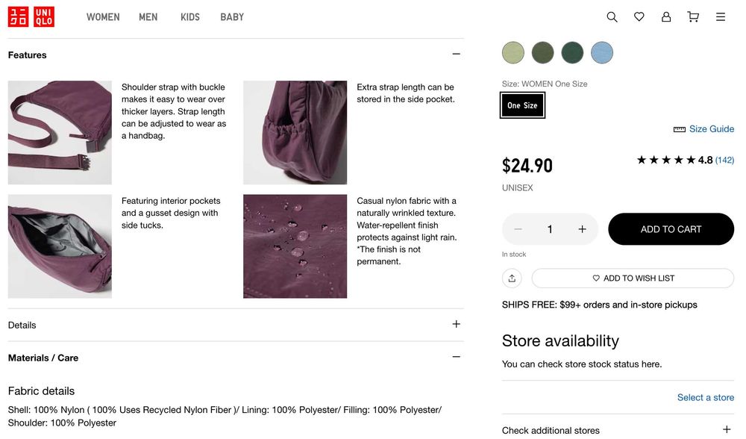Open the KIDS menu
Image resolution: width=746 pixels, height=439 pixels.
(x=189, y=17)
